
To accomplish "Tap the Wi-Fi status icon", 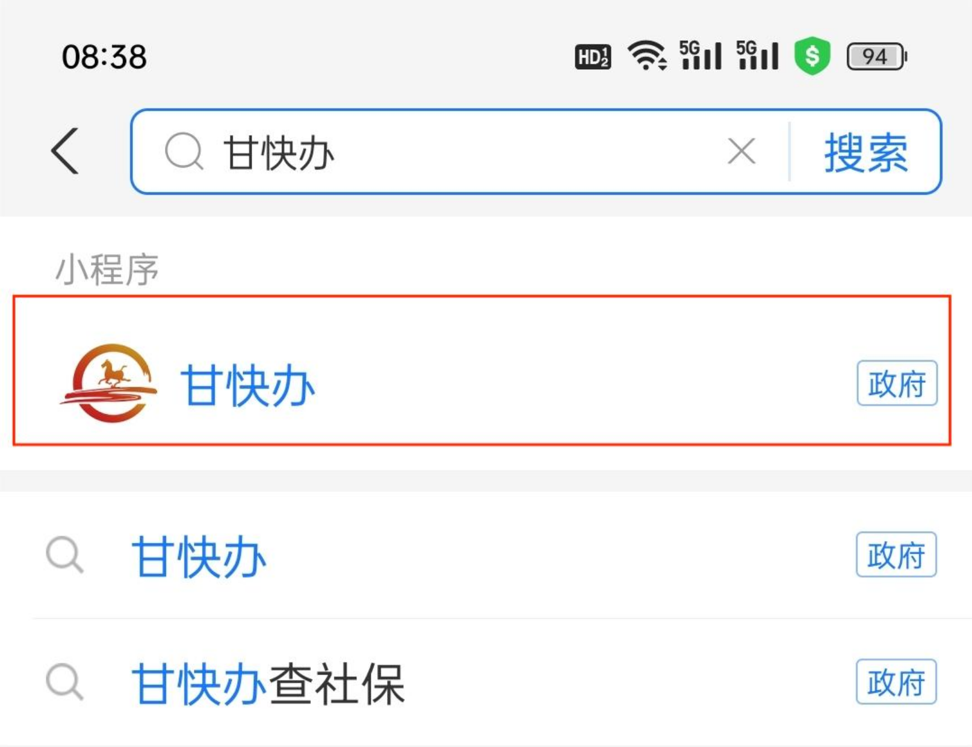I will pyautogui.click(x=647, y=56).
